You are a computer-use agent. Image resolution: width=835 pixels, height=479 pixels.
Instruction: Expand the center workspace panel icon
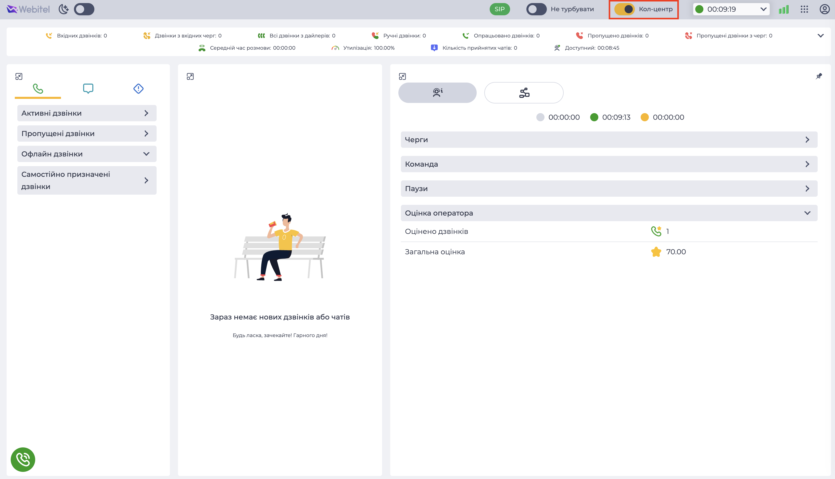tap(190, 76)
